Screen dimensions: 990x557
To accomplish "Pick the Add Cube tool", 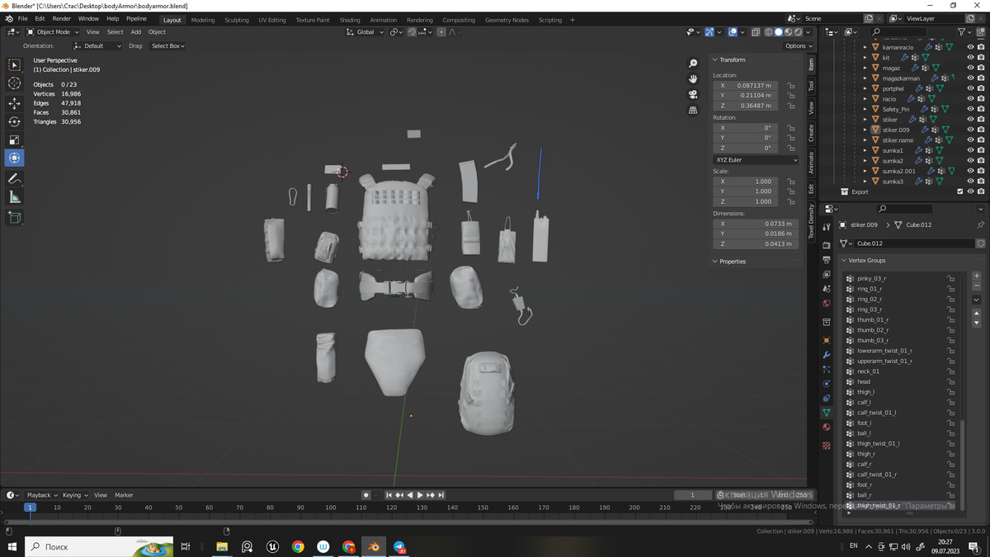I will (x=15, y=218).
